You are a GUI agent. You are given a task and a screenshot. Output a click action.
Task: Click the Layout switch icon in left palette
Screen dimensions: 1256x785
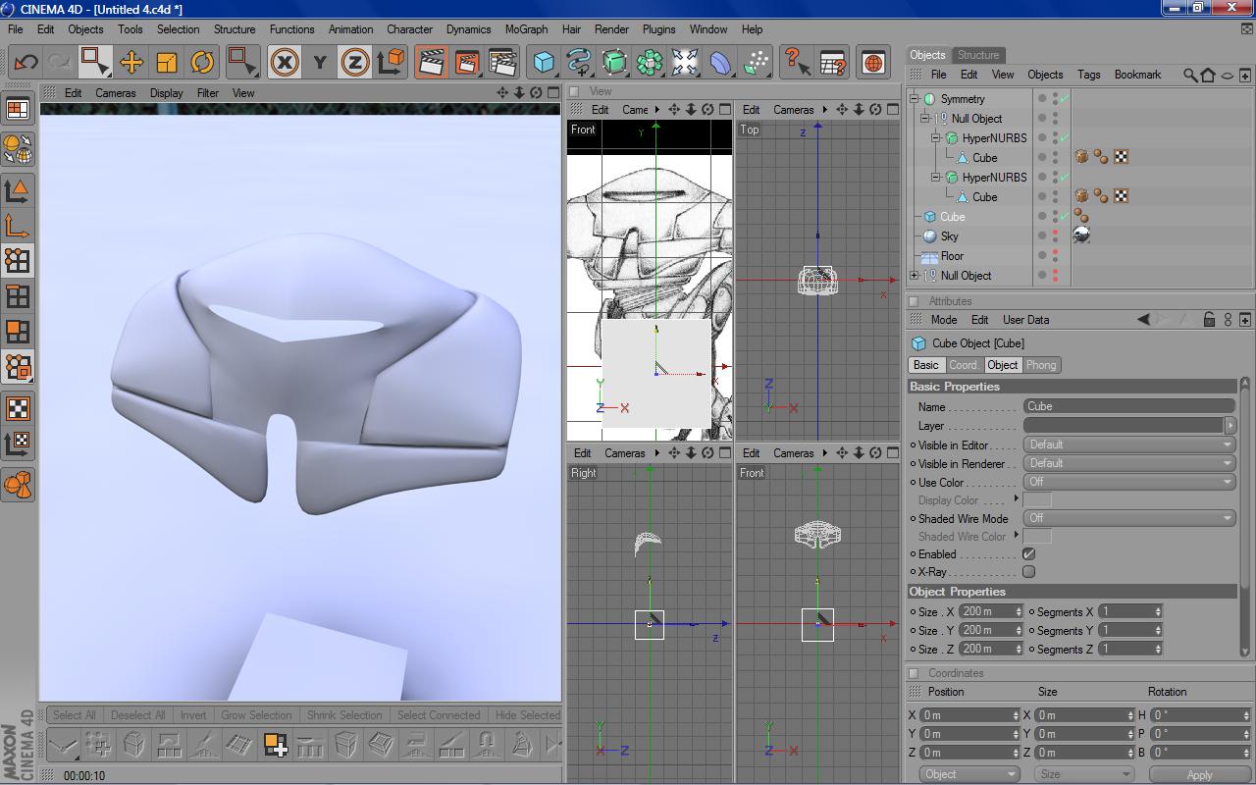pyautogui.click(x=18, y=110)
